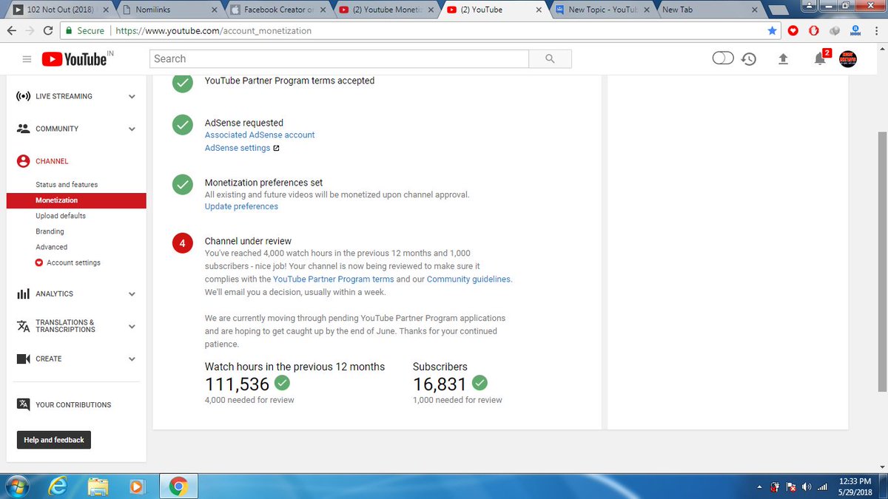Click the Chrome icon in the taskbar
Viewport: 888px width, 499px height.
click(x=177, y=486)
